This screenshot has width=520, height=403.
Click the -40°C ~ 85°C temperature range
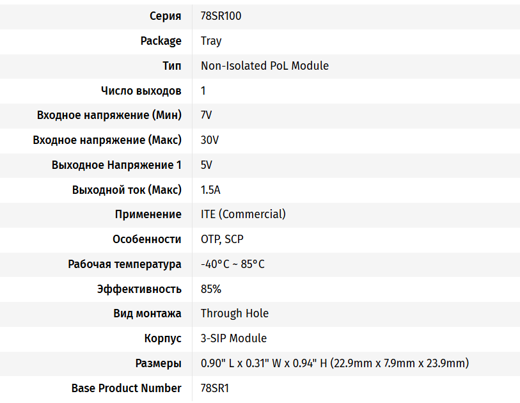pos(232,264)
